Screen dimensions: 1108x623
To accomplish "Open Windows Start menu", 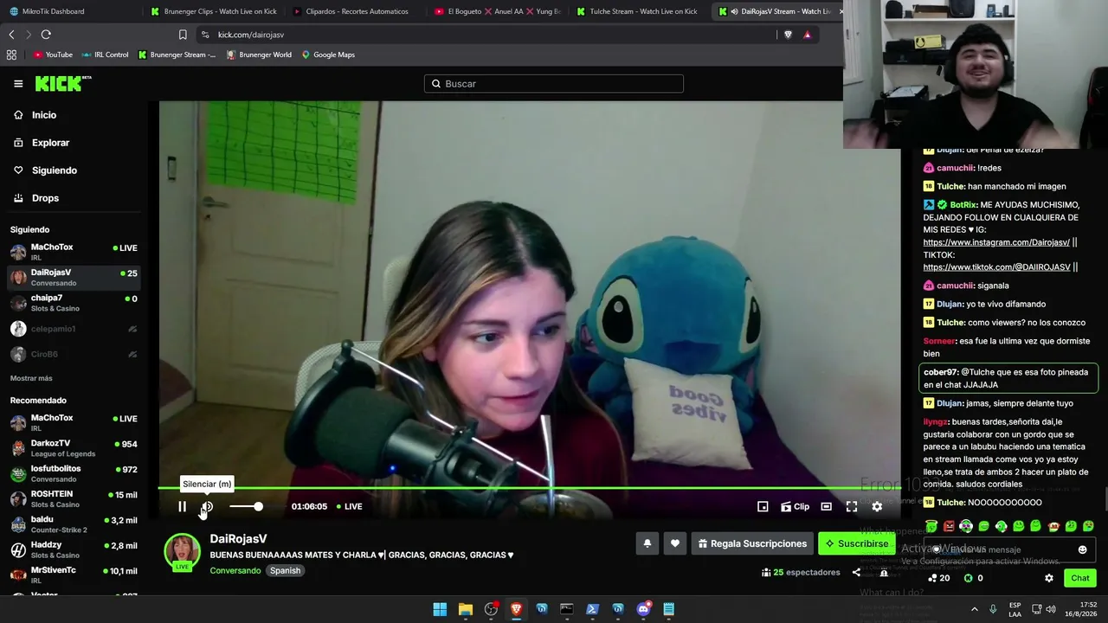I will coord(440,609).
